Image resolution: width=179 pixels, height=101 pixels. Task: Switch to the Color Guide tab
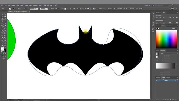point(169,26)
